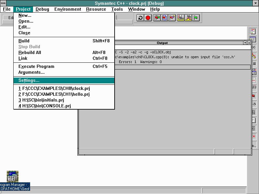Open the Environment menu

(68, 9)
